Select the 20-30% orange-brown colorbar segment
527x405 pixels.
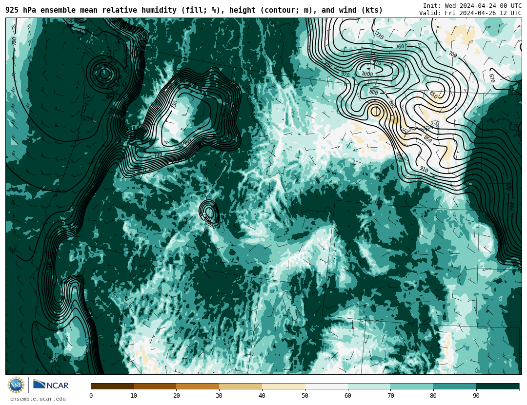click(x=198, y=386)
